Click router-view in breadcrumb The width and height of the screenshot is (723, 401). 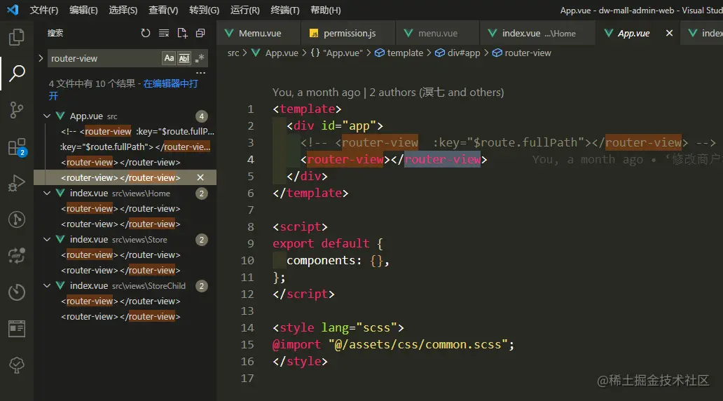point(521,53)
